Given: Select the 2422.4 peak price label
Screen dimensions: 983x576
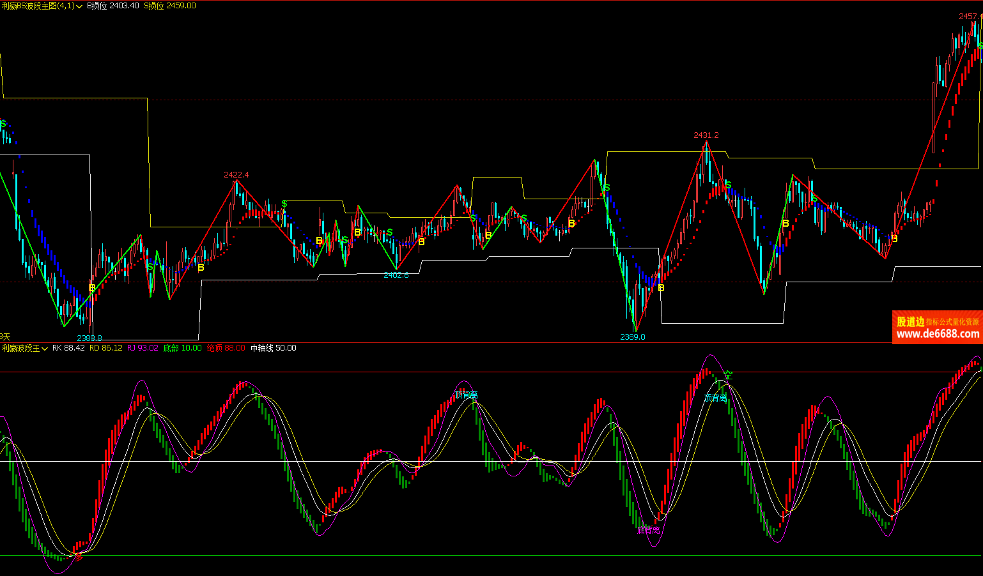Looking at the screenshot, I should pos(236,174).
